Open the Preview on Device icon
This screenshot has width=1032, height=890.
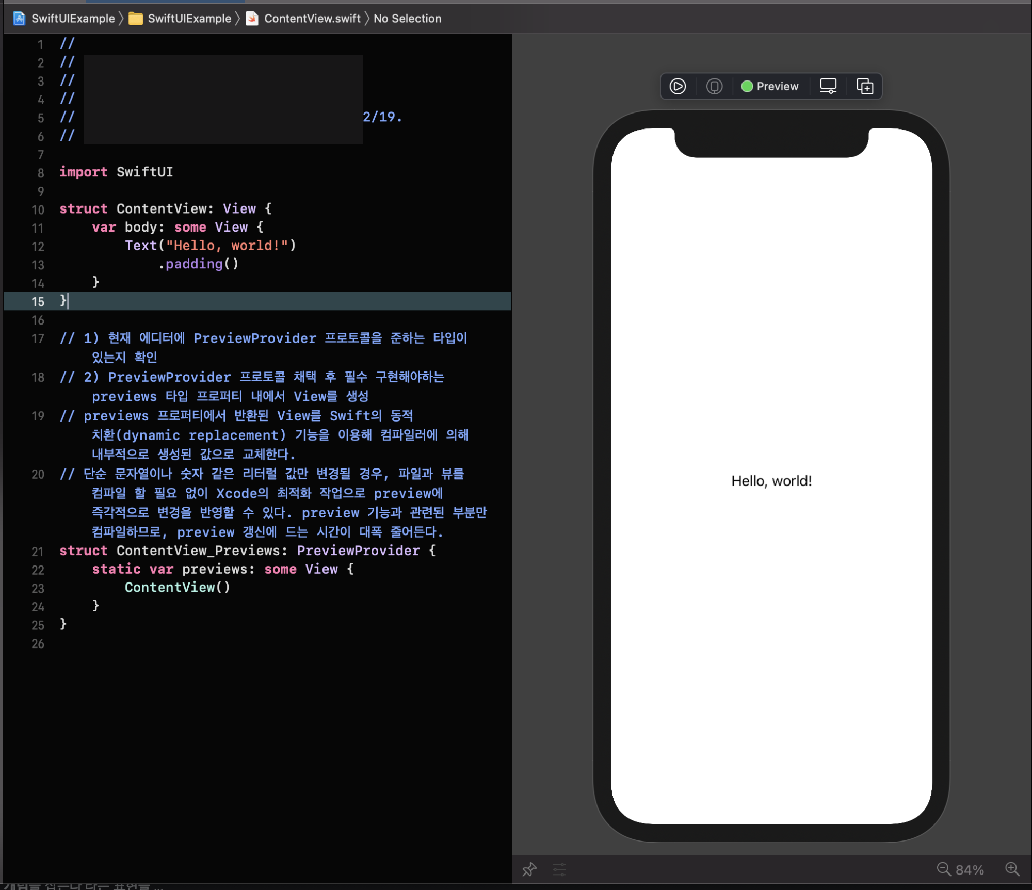828,86
